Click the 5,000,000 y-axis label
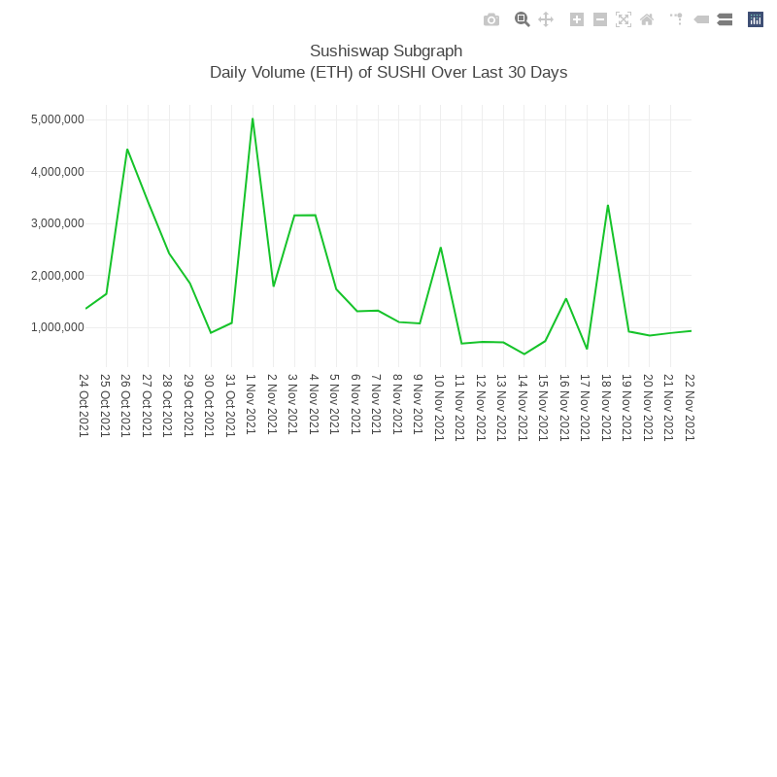777x777 pixels. (x=57, y=119)
